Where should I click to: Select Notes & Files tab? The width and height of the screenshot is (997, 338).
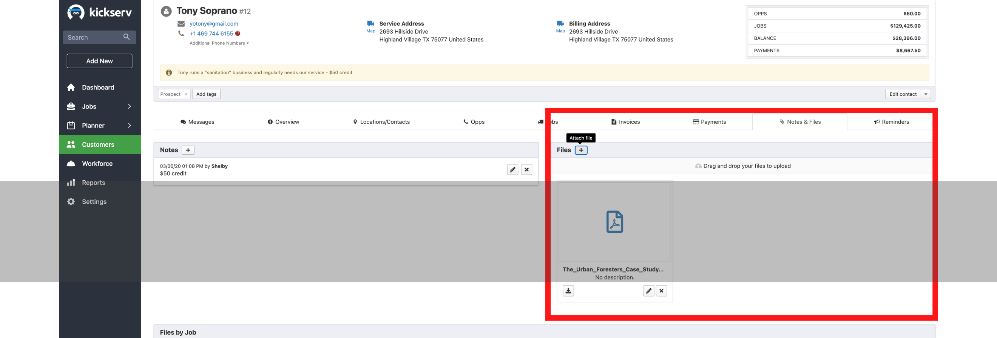click(x=799, y=122)
